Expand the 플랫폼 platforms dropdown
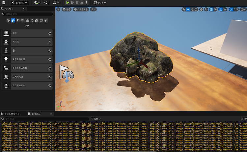This screenshot has height=152, width=247. coord(100,3)
